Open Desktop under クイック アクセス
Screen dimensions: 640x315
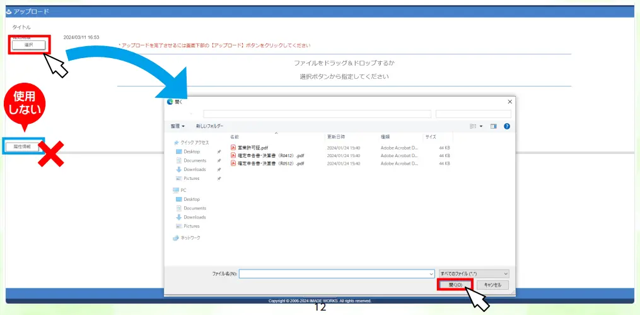pyautogui.click(x=192, y=152)
